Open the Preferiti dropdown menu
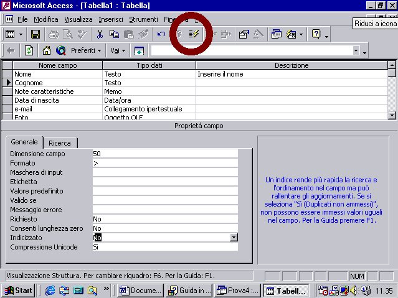The width and height of the screenshot is (398, 298). [86, 51]
